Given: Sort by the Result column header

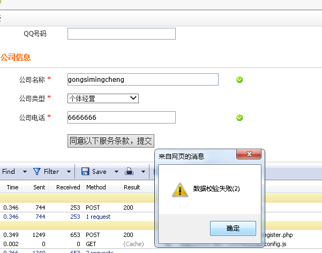Looking at the screenshot, I should pyautogui.click(x=132, y=187).
